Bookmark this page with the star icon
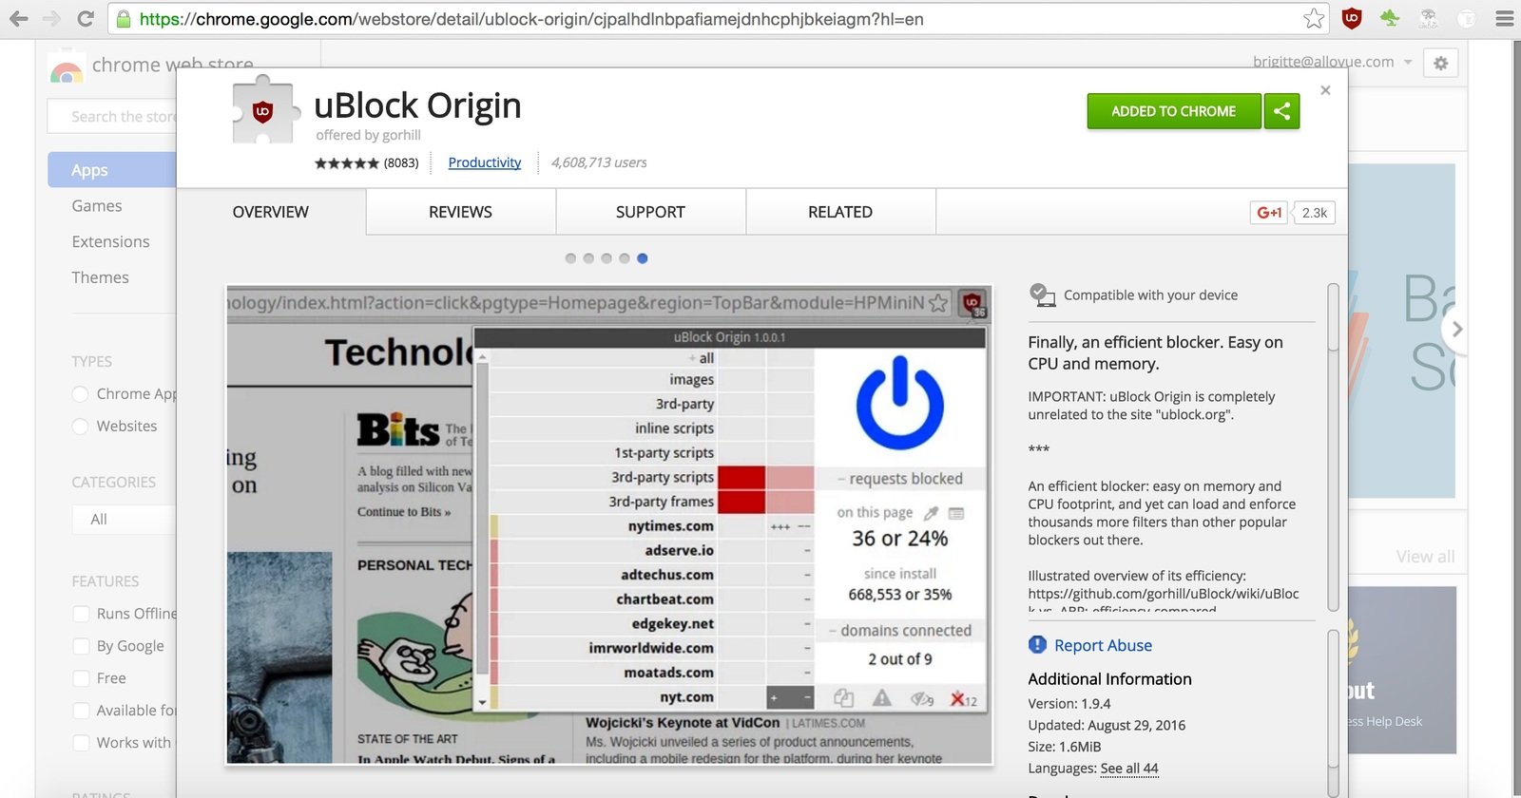1521x798 pixels. (x=1314, y=18)
